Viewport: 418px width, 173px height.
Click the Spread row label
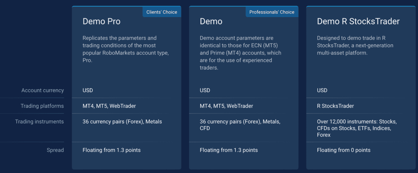55,150
